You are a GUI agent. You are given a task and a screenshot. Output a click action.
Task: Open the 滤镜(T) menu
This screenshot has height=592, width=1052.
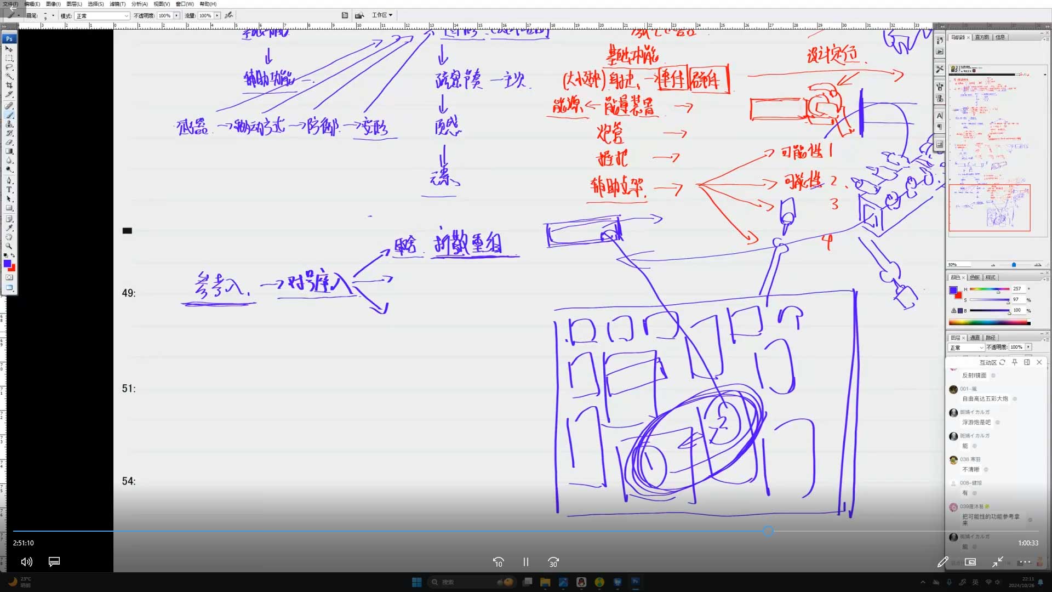[x=117, y=4]
